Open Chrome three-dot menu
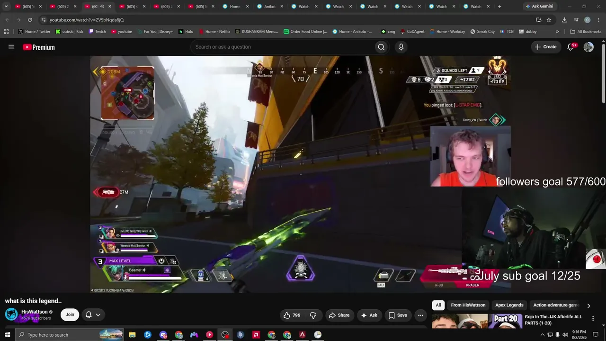This screenshot has width=606, height=341. (x=598, y=20)
